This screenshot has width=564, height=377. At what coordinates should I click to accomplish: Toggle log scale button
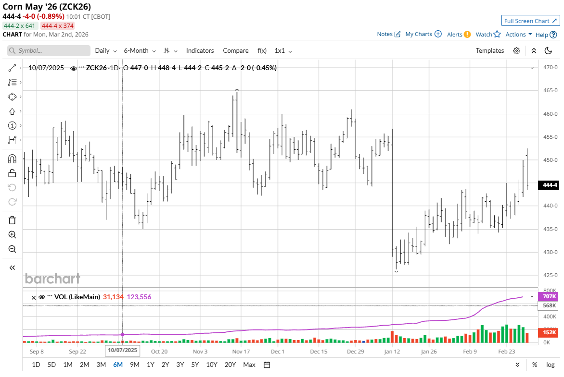[x=551, y=365]
